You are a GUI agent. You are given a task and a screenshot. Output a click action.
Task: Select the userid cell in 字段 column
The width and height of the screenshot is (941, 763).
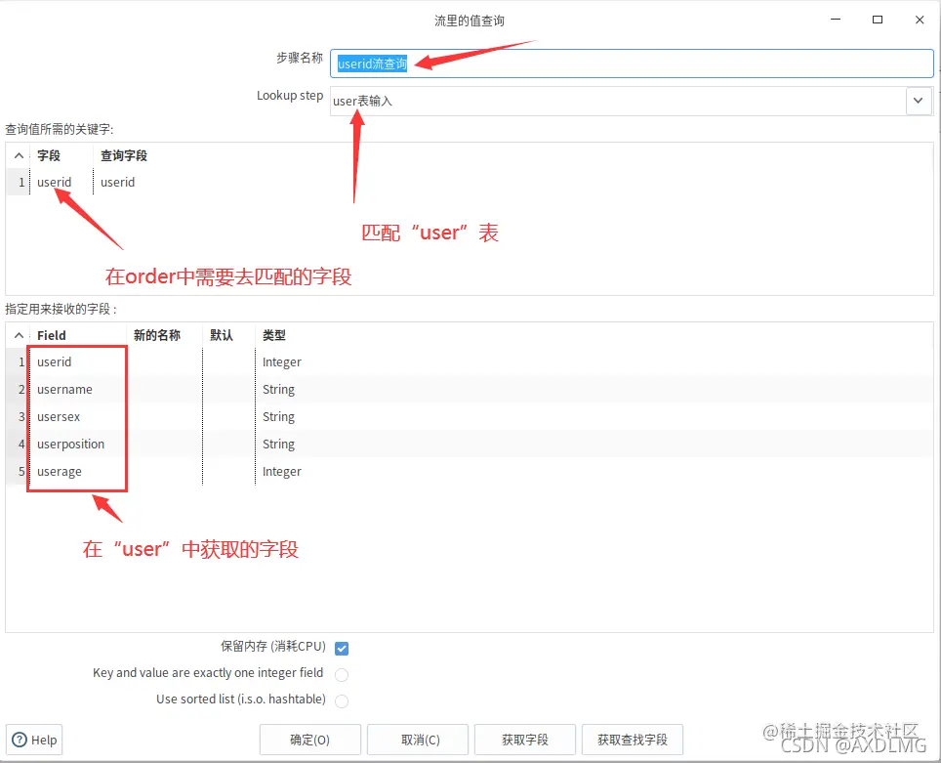(61, 182)
